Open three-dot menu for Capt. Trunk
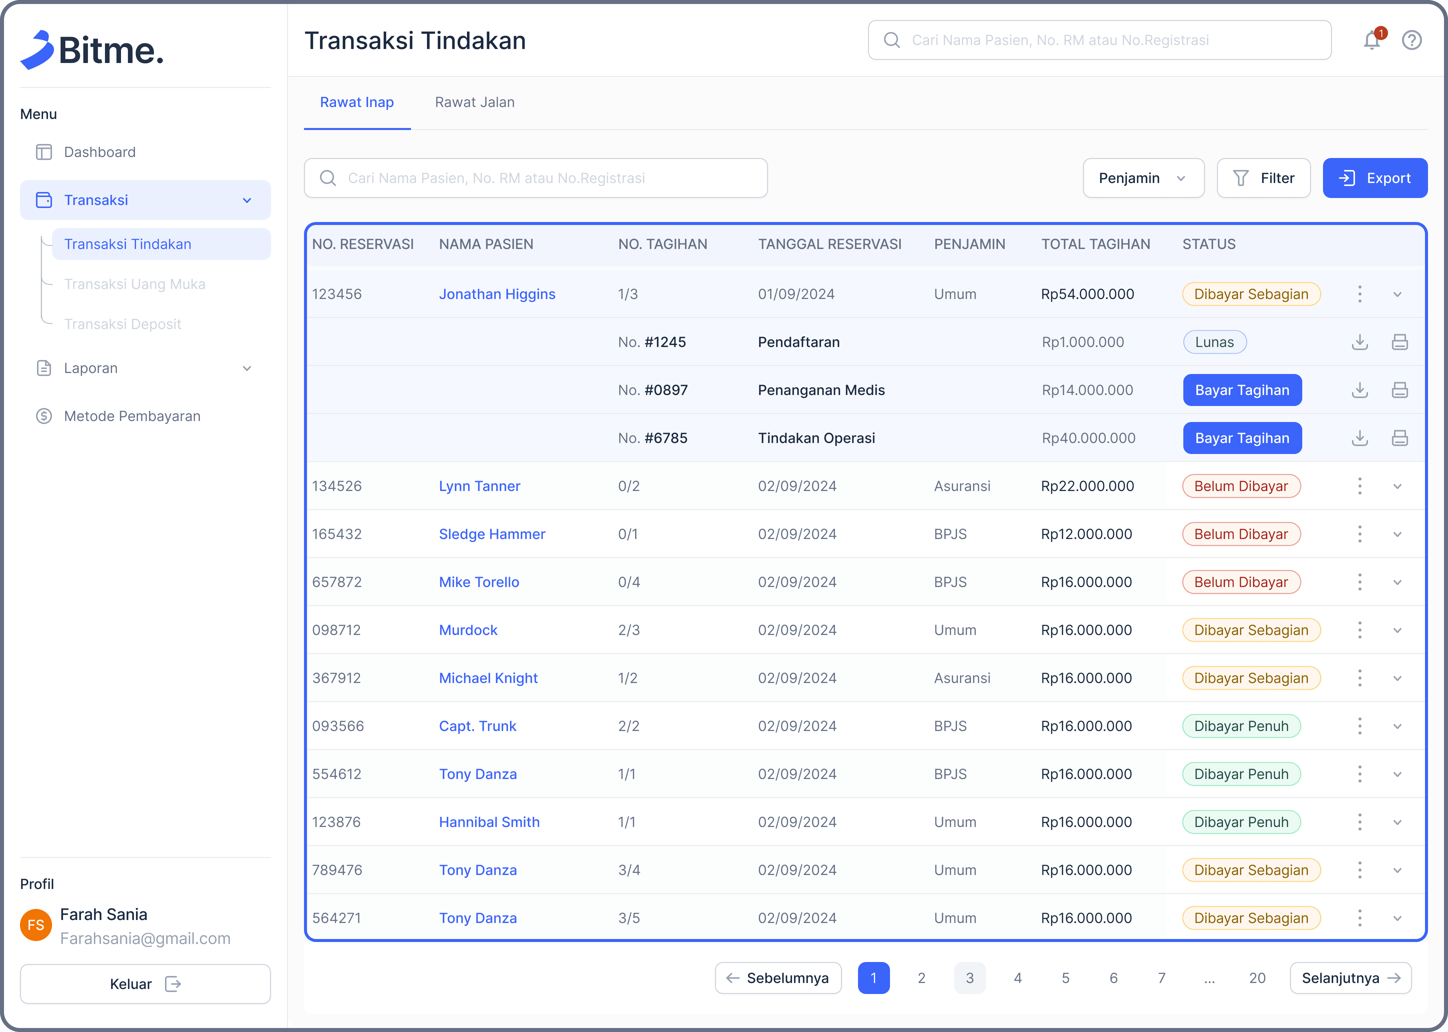 [x=1359, y=726]
